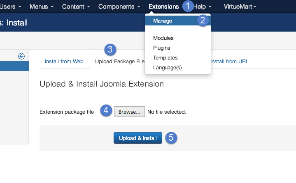Click the sidebar collapse arrow icon

(x=21, y=56)
